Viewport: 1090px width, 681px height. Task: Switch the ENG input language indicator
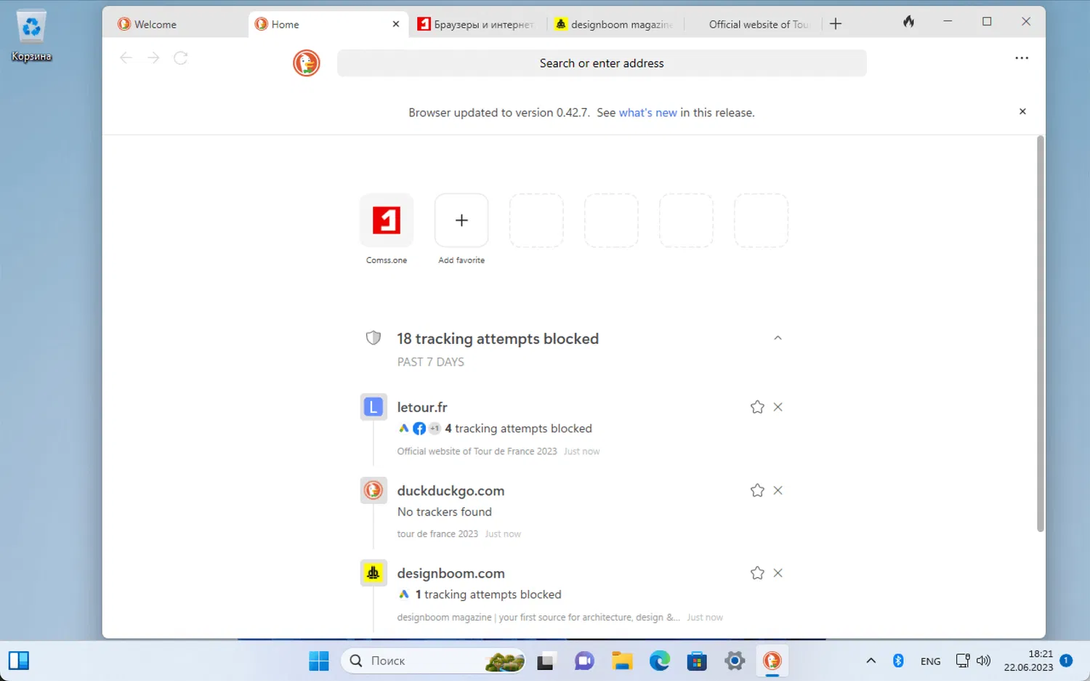(930, 661)
